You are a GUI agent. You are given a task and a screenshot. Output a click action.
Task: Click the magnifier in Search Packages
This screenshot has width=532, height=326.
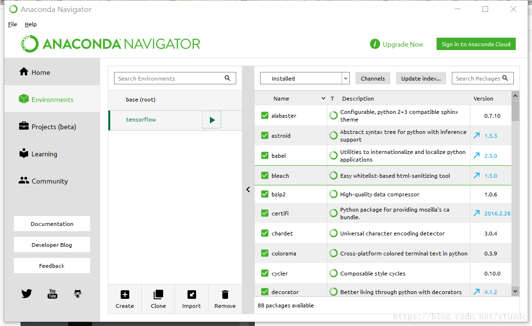[x=505, y=78]
